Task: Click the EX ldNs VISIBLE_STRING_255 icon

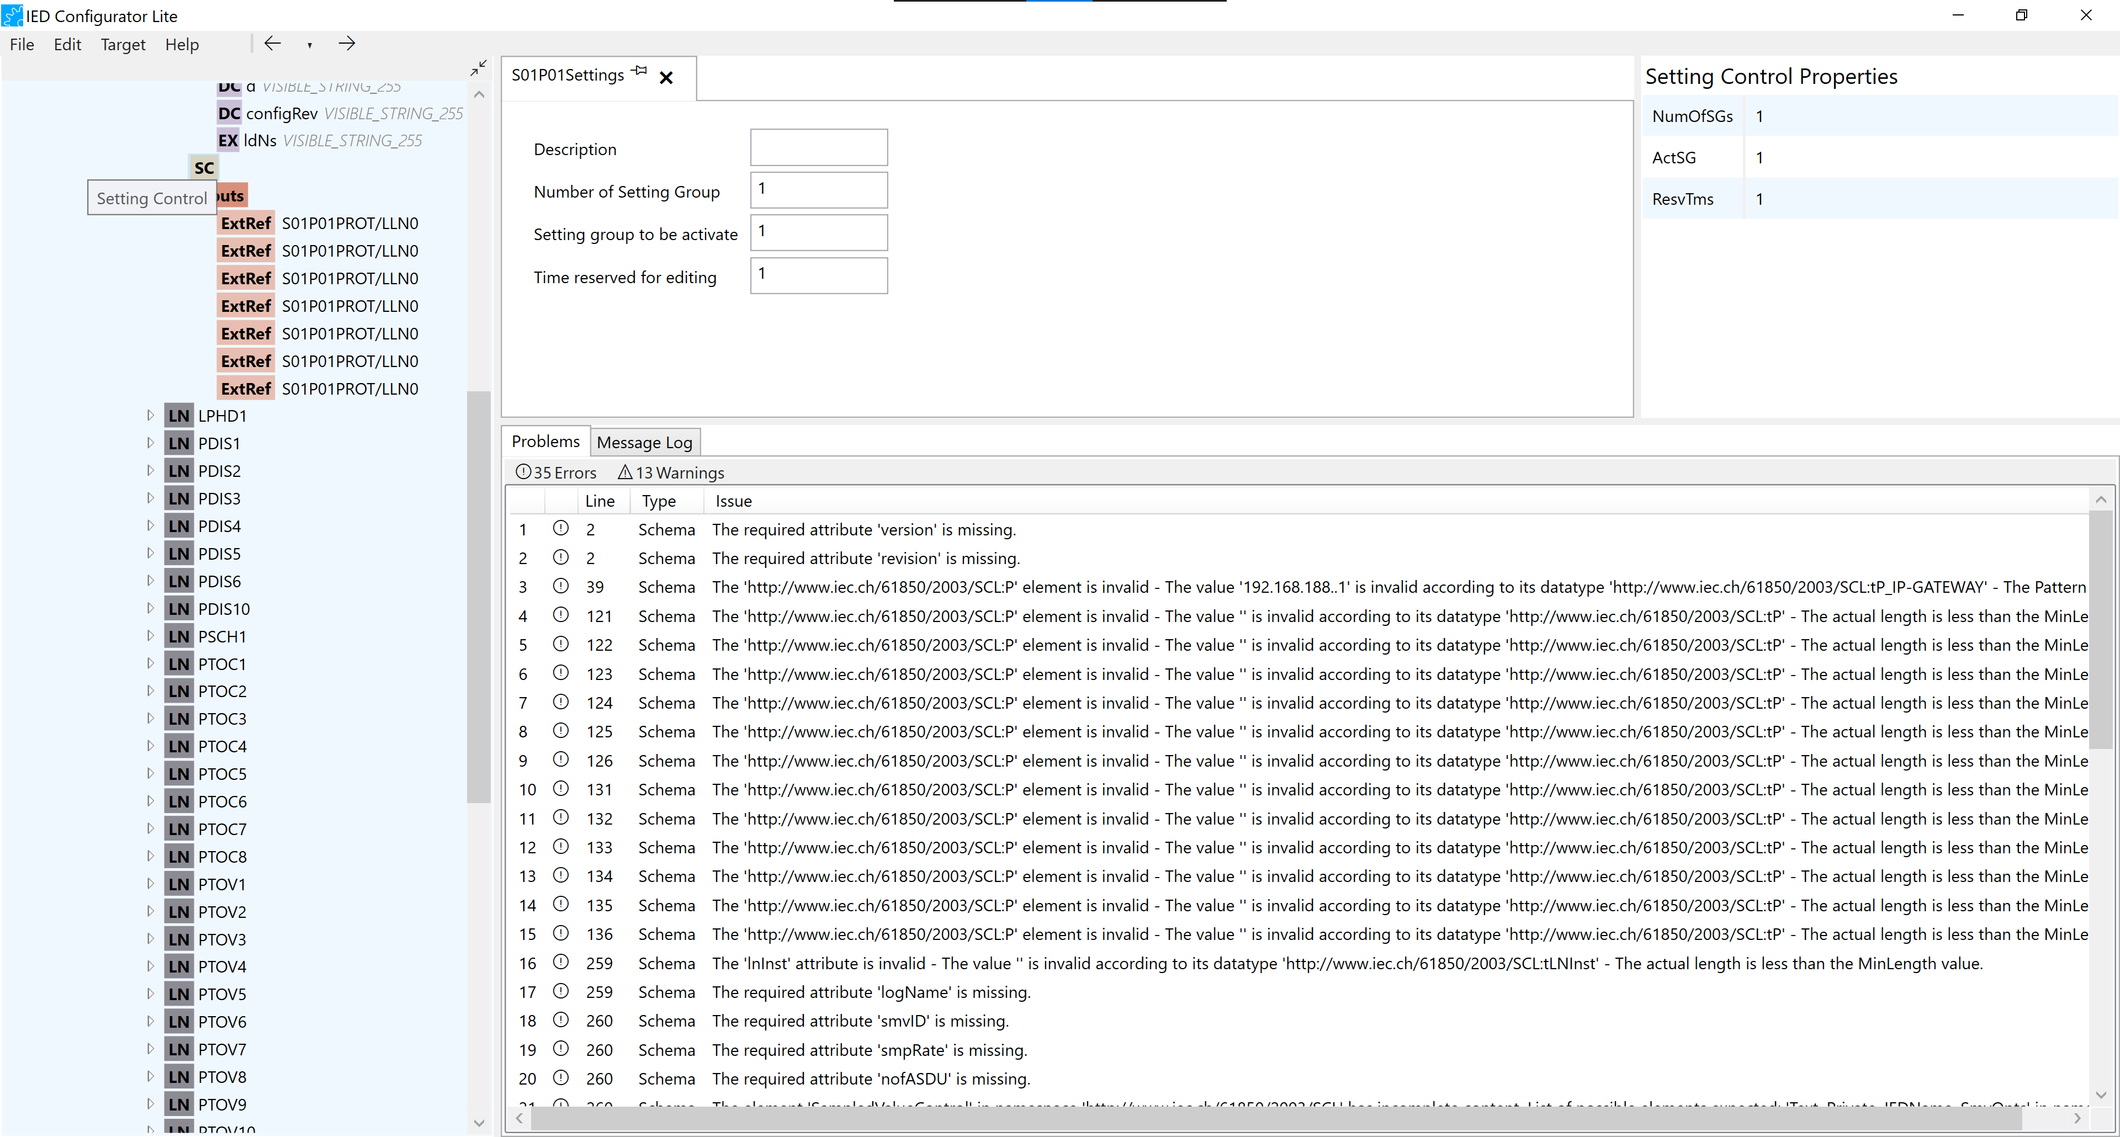Action: pos(229,140)
